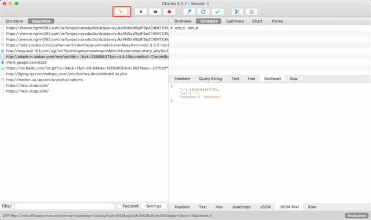The height and width of the screenshot is (220, 371).
Task: Switch to the Sequence view
Action: coord(41,21)
